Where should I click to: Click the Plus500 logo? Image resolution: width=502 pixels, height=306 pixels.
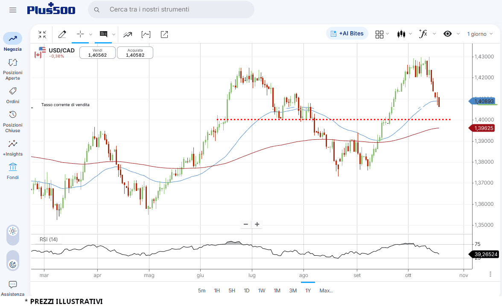[51, 9]
